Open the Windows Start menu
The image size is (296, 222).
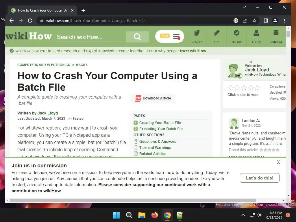(x=116, y=215)
